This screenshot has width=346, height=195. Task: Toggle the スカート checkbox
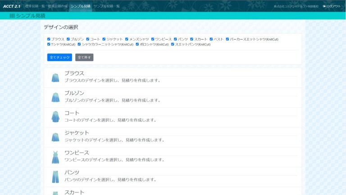(x=192, y=39)
